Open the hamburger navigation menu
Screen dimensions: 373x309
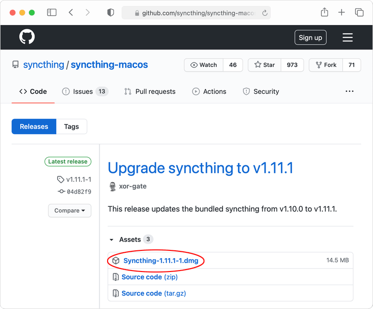[x=348, y=37]
